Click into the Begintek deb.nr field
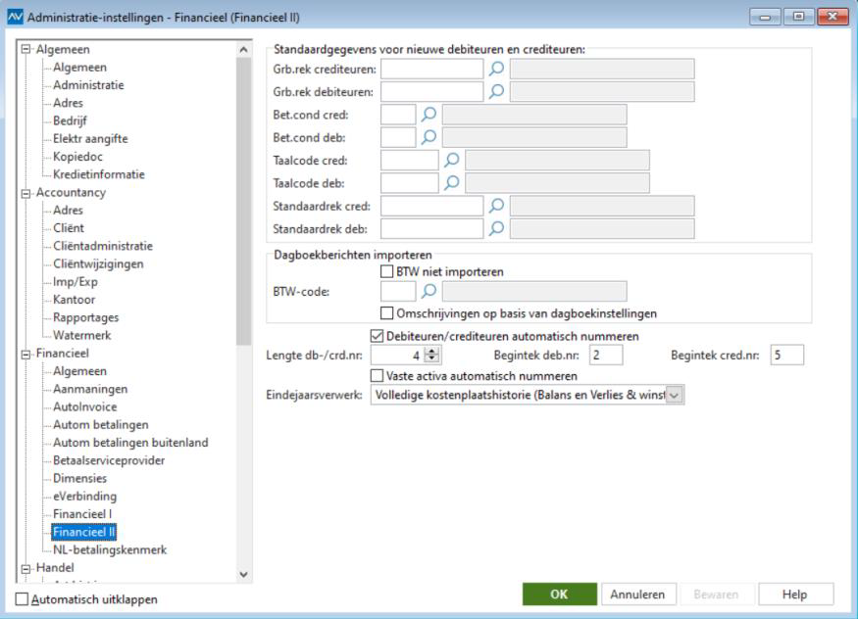 click(x=606, y=356)
